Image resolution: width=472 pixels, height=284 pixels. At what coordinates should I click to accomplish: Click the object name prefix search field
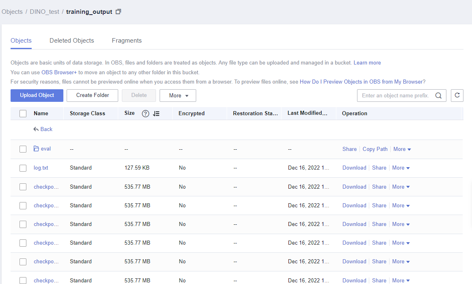click(x=395, y=96)
